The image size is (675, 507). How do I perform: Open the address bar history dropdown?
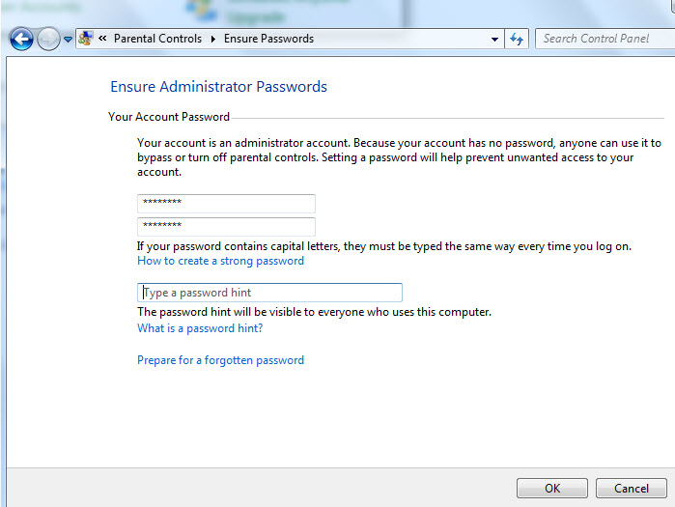coord(494,40)
